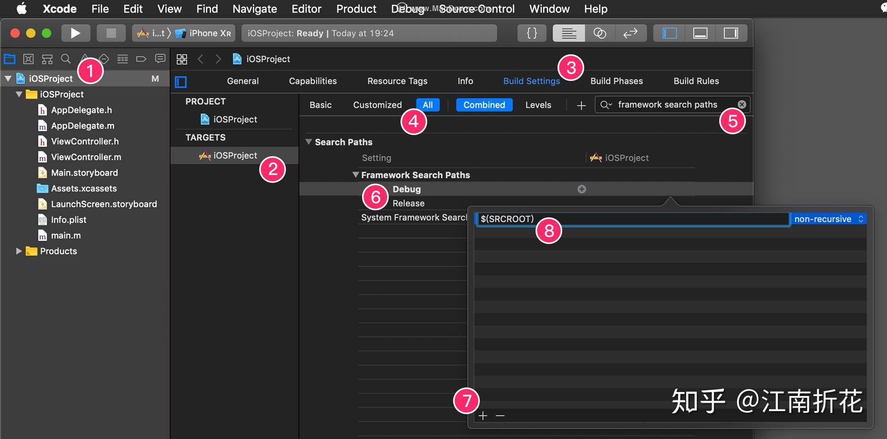Select iOSProject under TARGETS
Image resolution: width=887 pixels, height=439 pixels.
(x=234, y=155)
